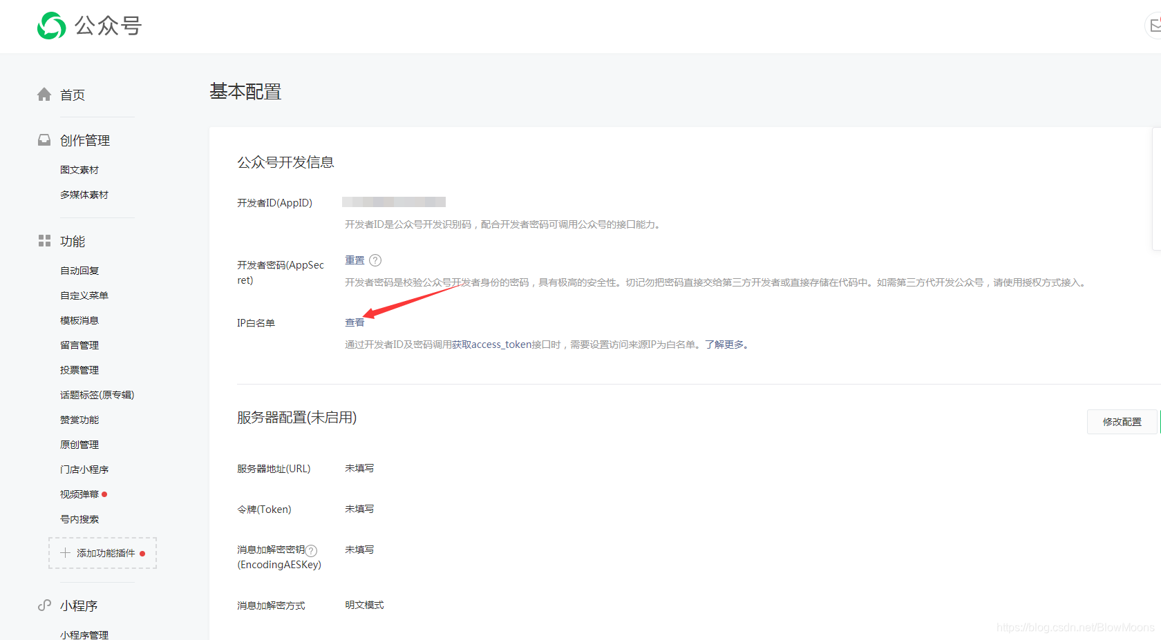The image size is (1161, 640).
Task: Click the link icon beside 小程序
Action: click(x=44, y=605)
